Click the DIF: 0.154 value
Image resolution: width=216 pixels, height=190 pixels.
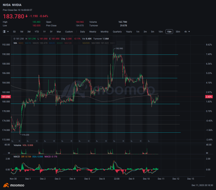(x=26, y=157)
